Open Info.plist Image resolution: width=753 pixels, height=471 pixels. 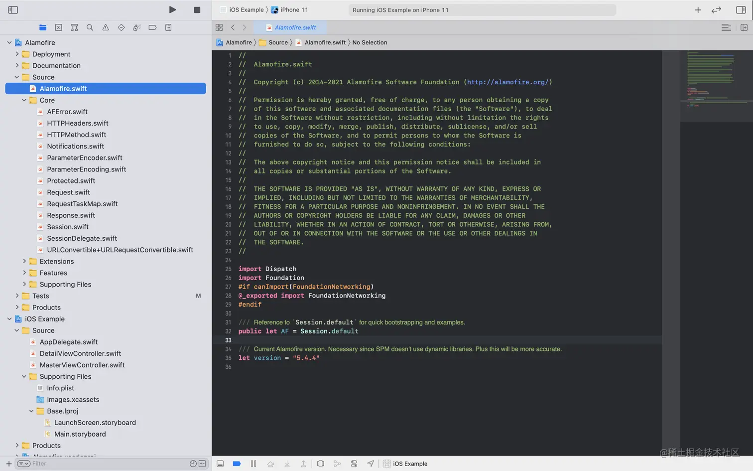[x=60, y=388]
